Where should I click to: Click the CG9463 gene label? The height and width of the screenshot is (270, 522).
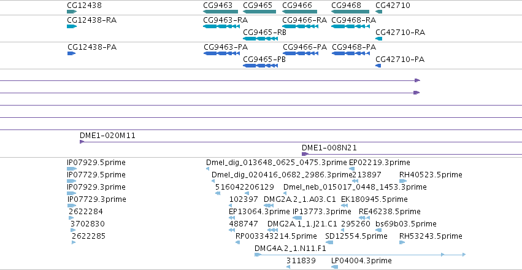(218, 6)
